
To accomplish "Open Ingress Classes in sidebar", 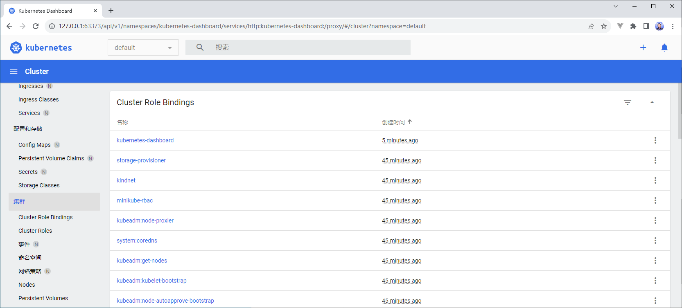I will click(x=38, y=99).
